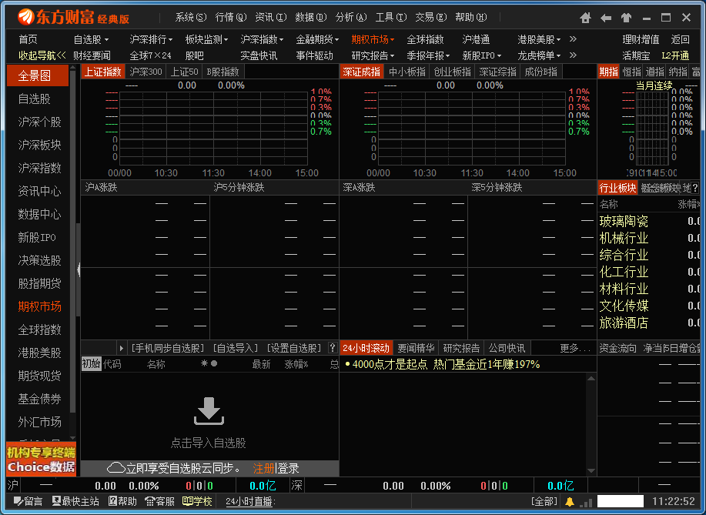The height and width of the screenshot is (515, 706).
Task: Open 留言 message icon in status bar
Action: click(x=28, y=501)
